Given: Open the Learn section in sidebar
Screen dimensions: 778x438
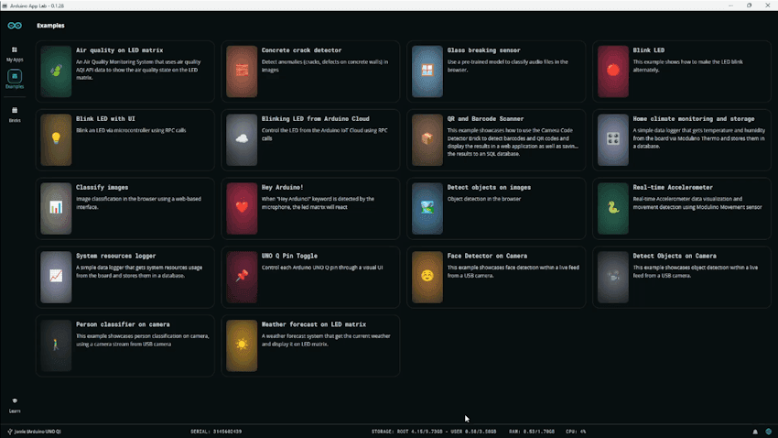Looking at the screenshot, I should [14, 404].
